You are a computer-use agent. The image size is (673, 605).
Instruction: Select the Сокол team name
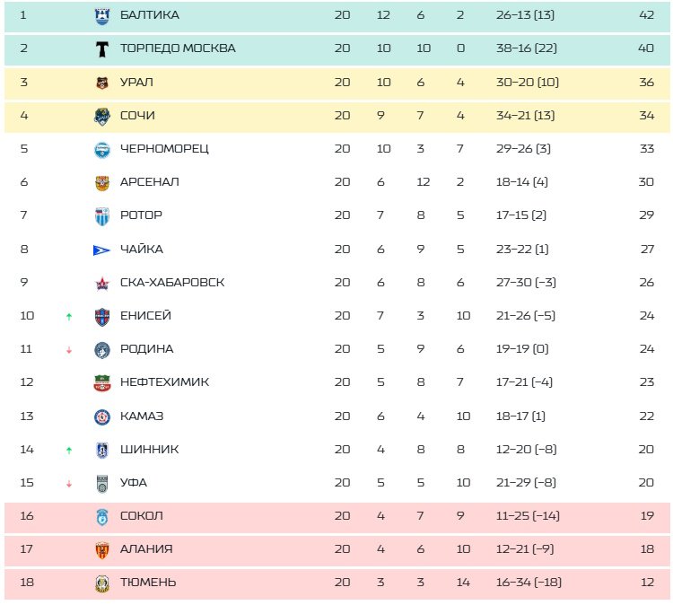[141, 516]
